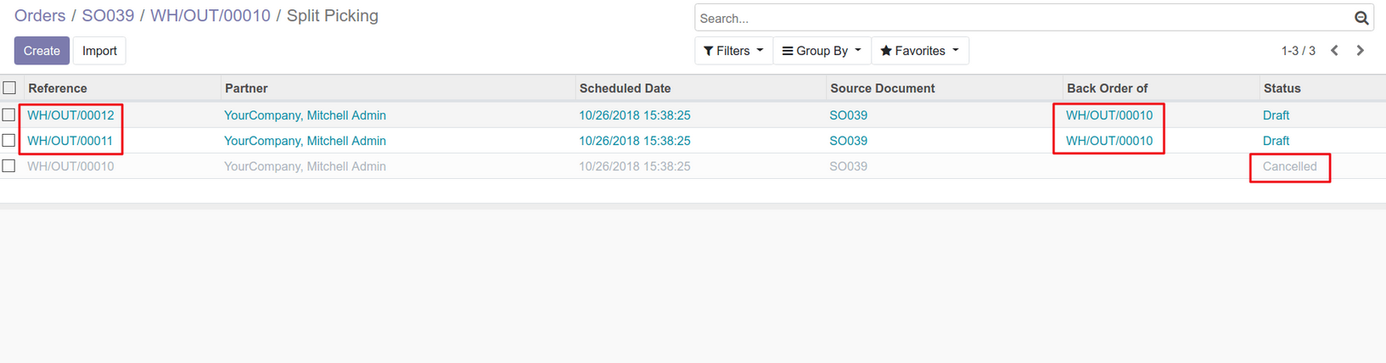
Task: Sort by Scheduled Date column header
Action: (625, 88)
